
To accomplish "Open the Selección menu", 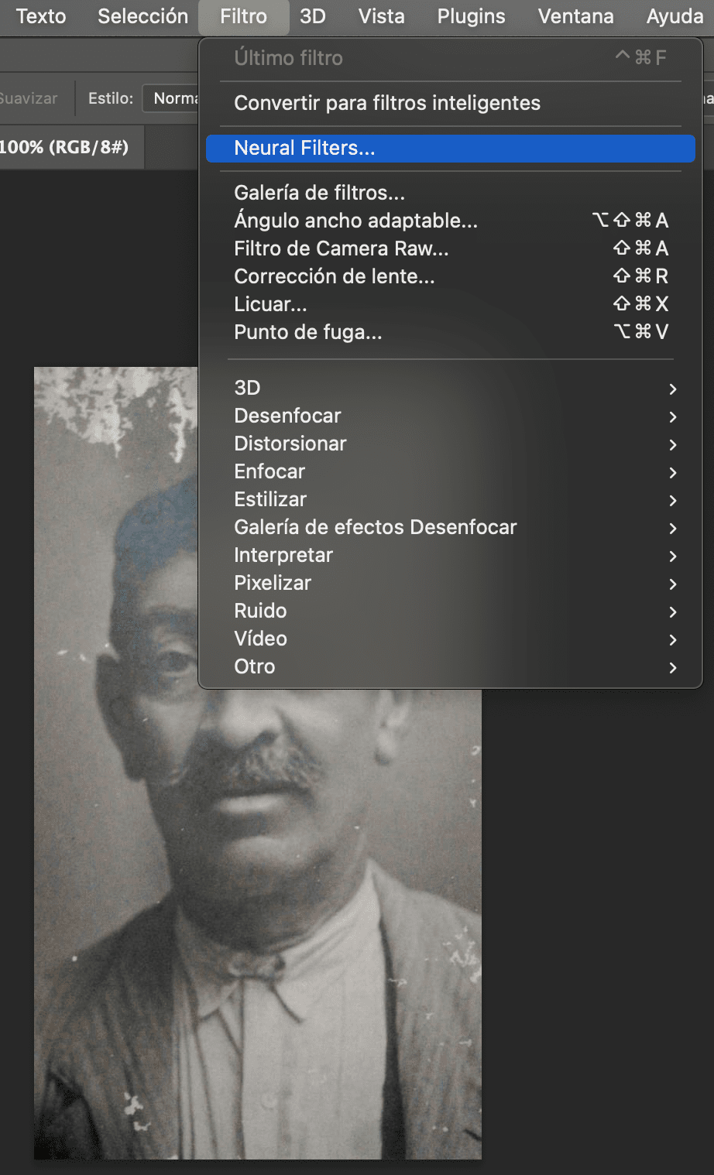I will 142,16.
